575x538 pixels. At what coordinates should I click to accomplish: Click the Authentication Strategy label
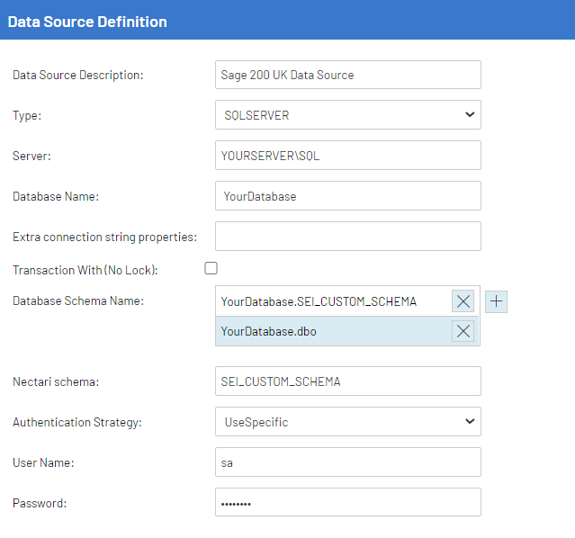point(77,422)
